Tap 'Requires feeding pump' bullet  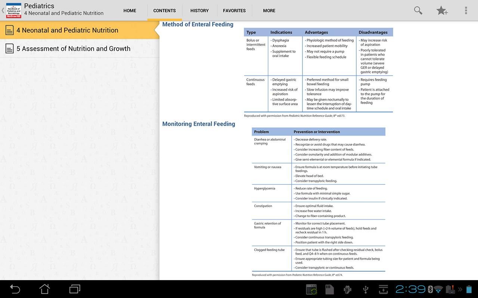(x=373, y=82)
